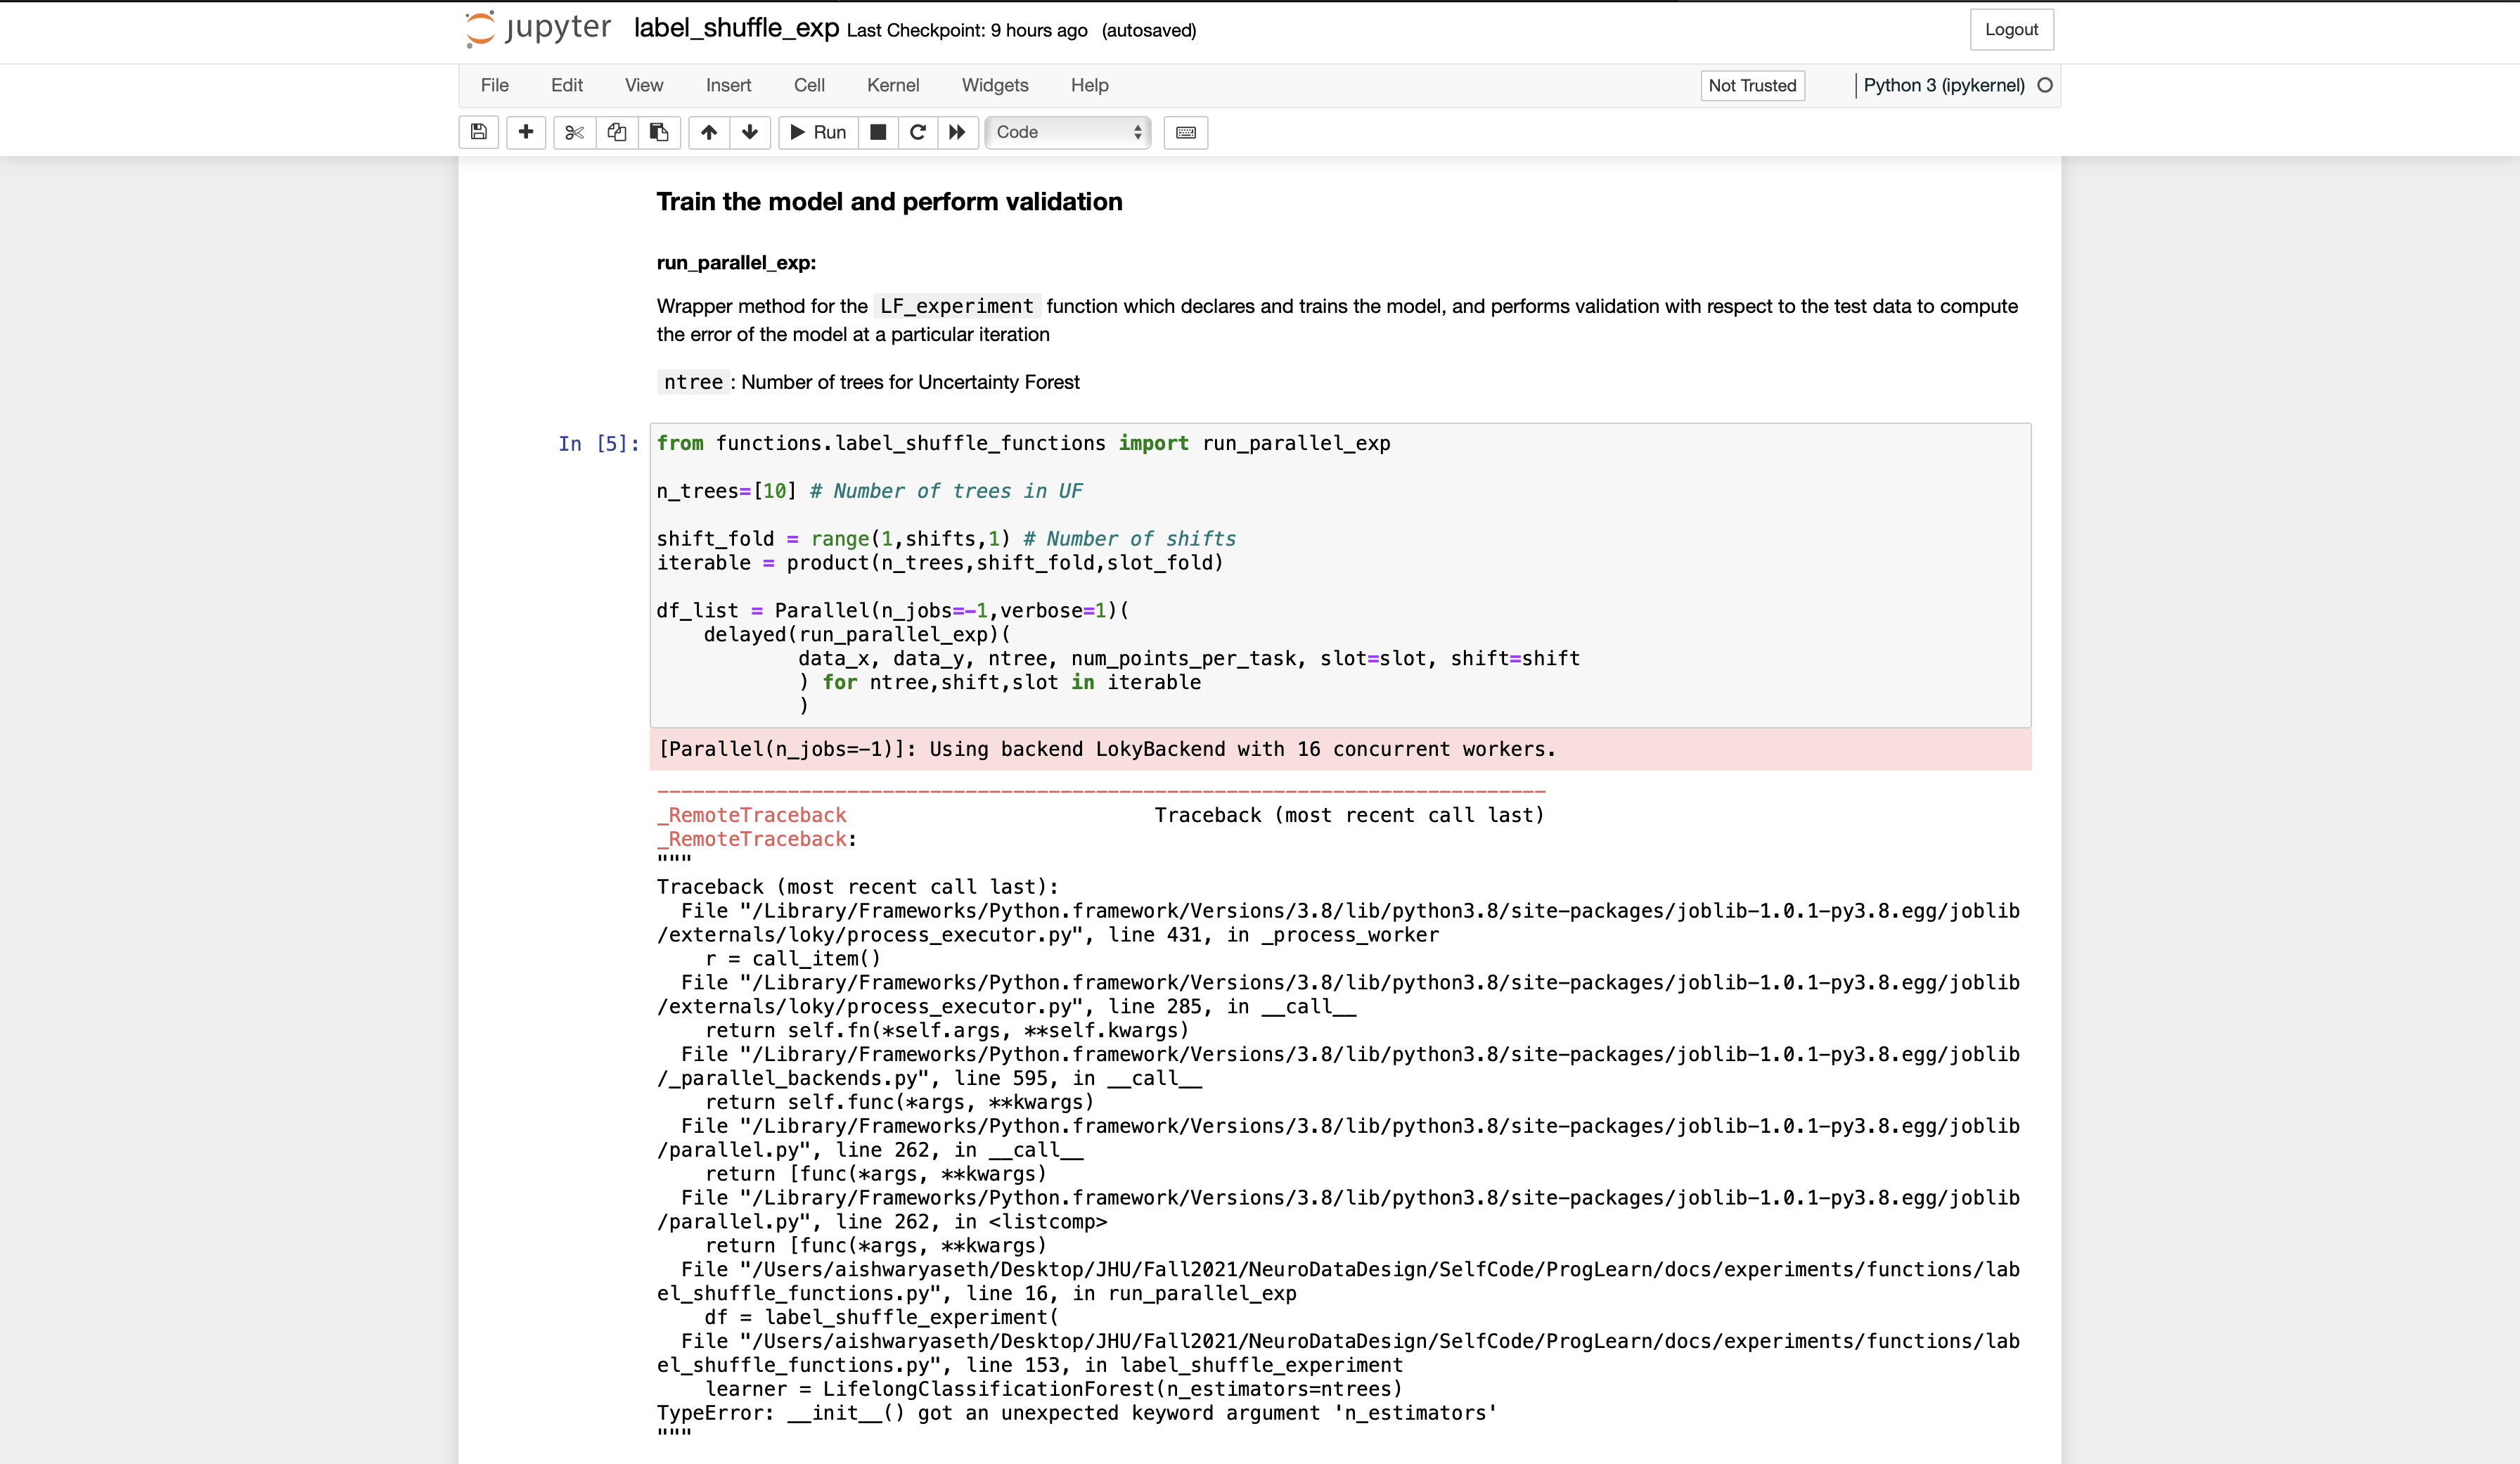Copy the selected cell
Image resolution: width=2520 pixels, height=1464 pixels.
tap(616, 132)
